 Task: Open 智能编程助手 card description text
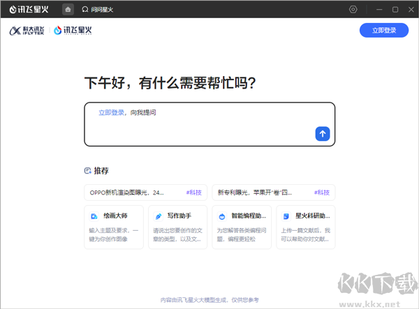(242, 234)
